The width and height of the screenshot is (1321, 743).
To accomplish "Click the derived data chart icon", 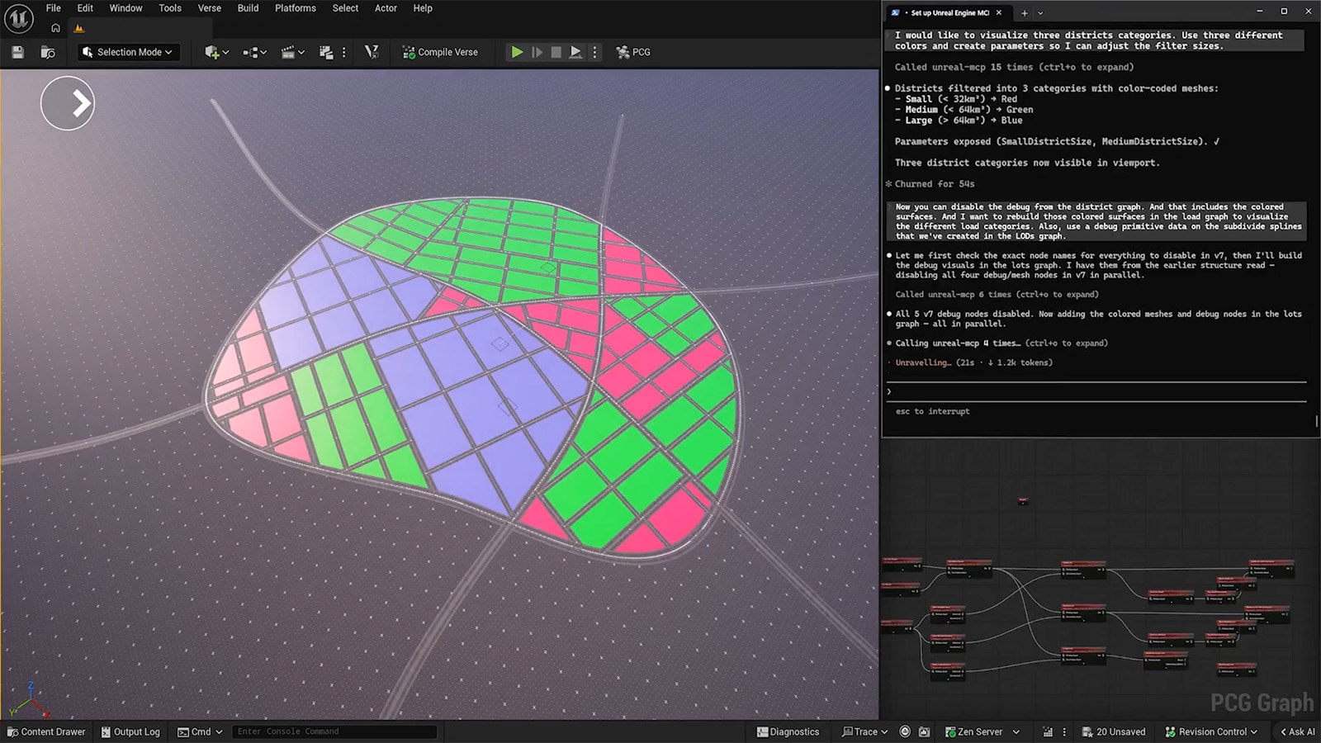I will point(1048,731).
